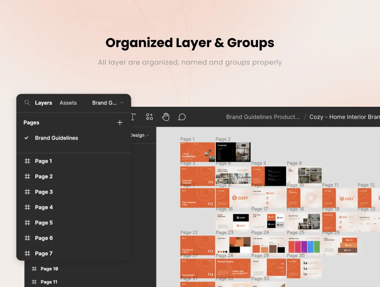The width and height of the screenshot is (380, 287).
Task: Expand the Design mode dropdown
Action: pyautogui.click(x=140, y=135)
